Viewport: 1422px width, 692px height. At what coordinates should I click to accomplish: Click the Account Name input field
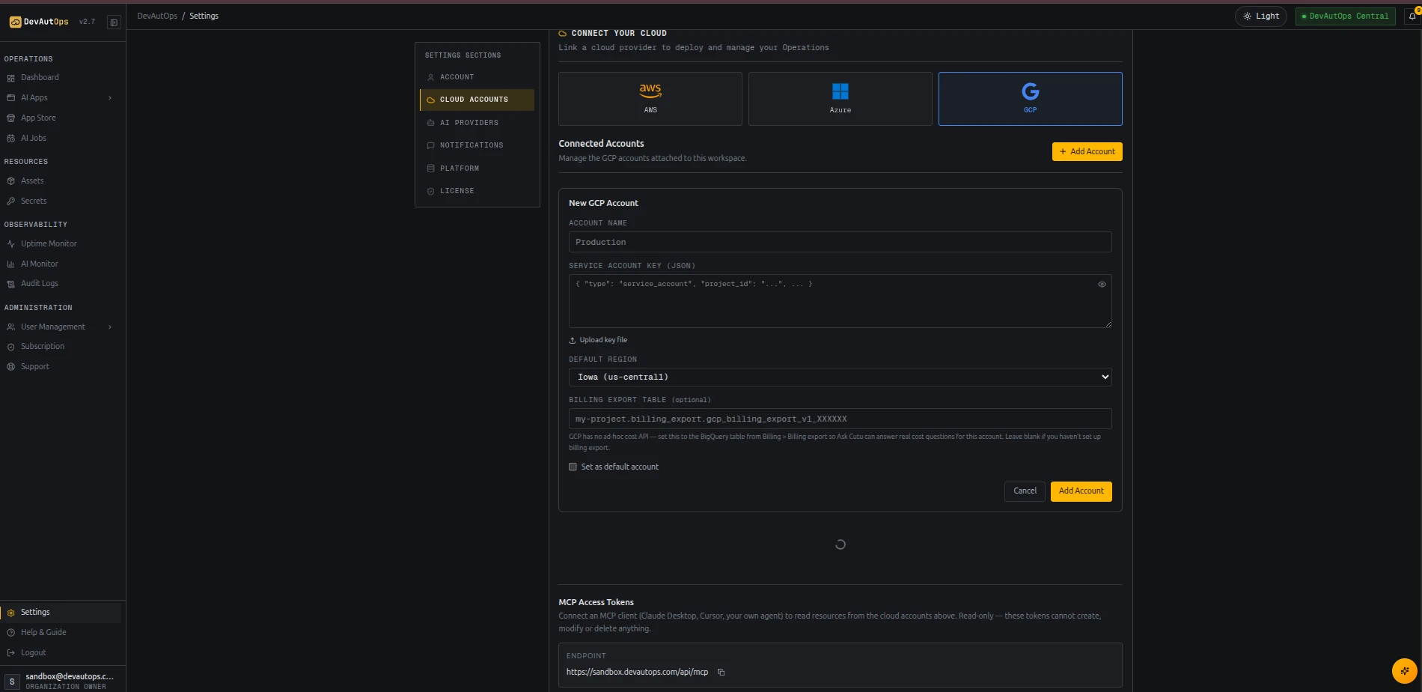[840, 243]
